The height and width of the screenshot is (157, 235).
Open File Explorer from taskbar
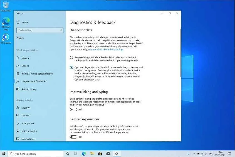tap(92, 154)
